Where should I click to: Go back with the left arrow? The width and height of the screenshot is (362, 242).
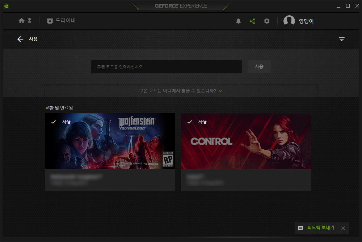coord(20,39)
